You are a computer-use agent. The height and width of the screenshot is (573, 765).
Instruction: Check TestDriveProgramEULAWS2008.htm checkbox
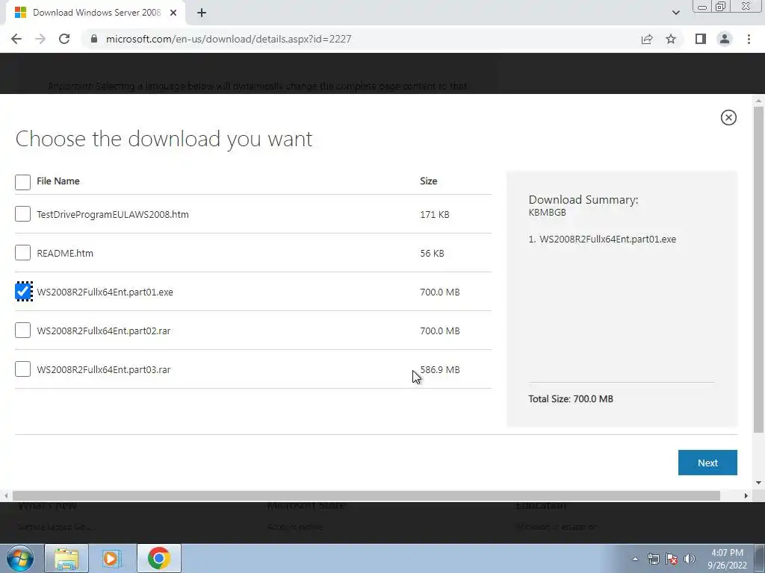pos(23,214)
